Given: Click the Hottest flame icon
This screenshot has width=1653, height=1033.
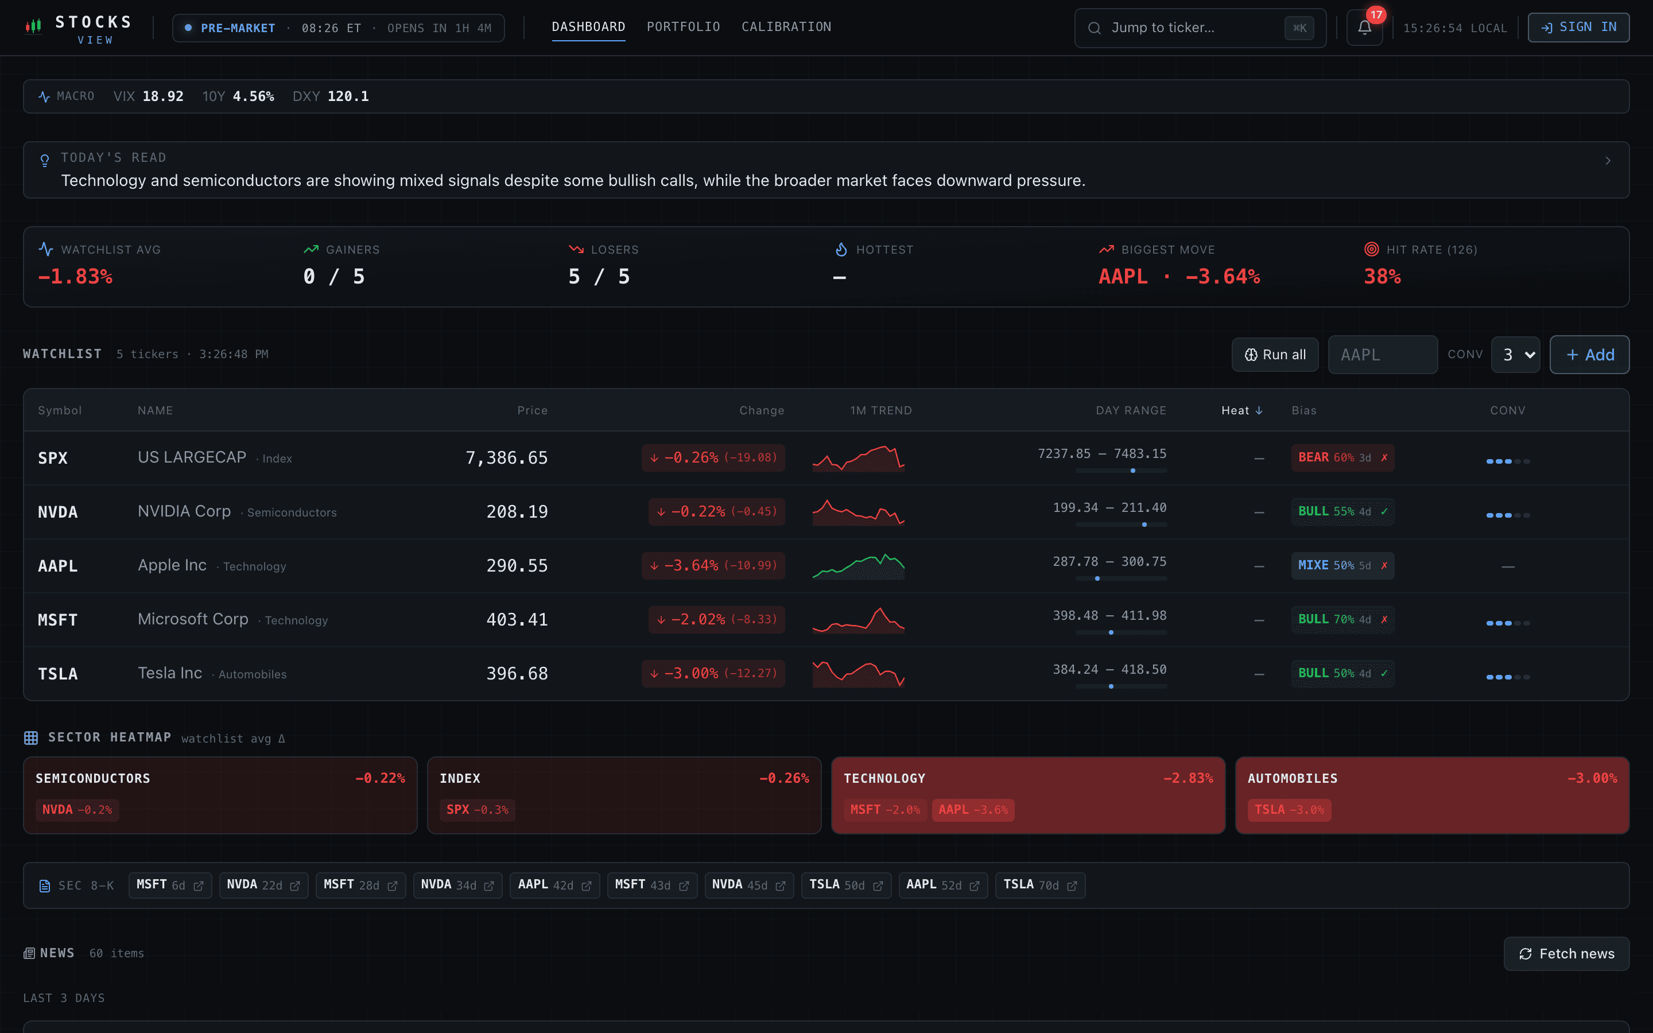Looking at the screenshot, I should coord(841,250).
